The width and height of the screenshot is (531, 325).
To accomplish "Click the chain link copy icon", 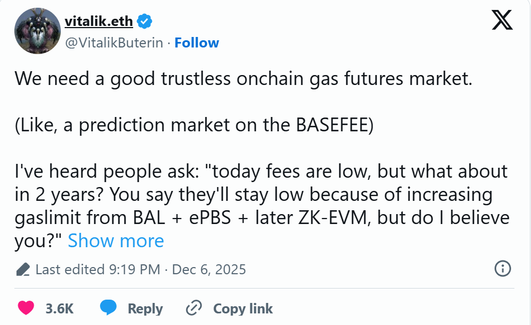I will (x=193, y=308).
